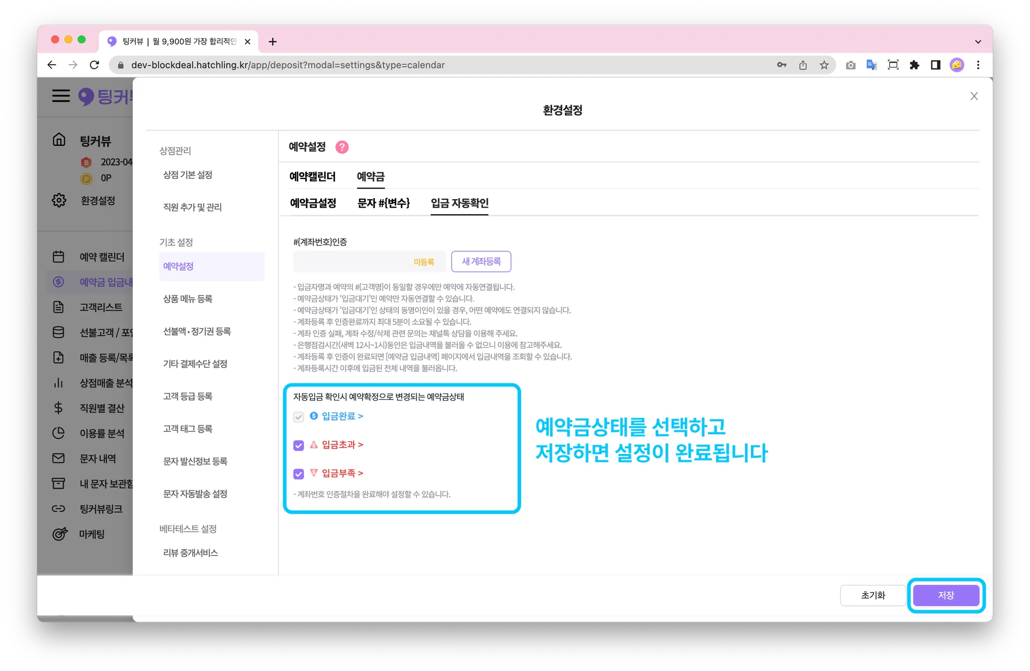Screen dimensions: 1030x671
Task: Expand the 입금완료 > link
Action: pos(342,416)
